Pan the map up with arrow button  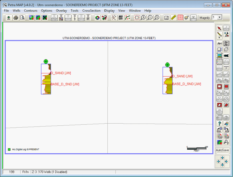(222, 158)
